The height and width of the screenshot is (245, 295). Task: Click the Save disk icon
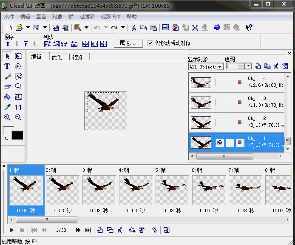tap(36, 28)
